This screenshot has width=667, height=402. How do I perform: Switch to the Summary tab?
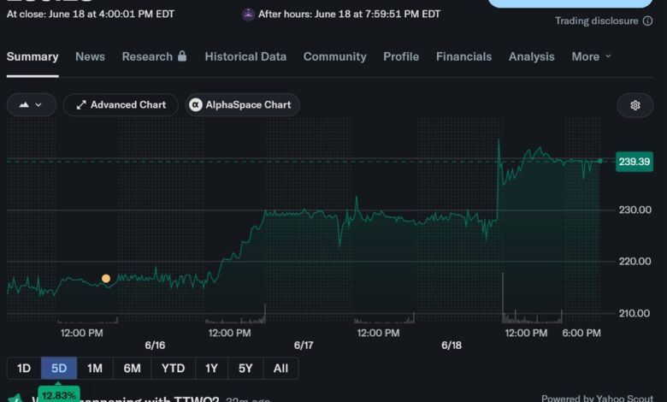32,56
